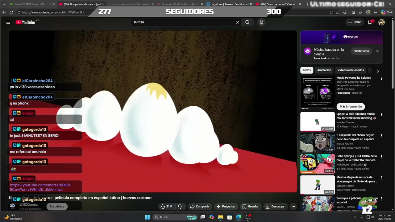Click the Crear button
The height and width of the screenshot is (222, 395).
point(354,22)
